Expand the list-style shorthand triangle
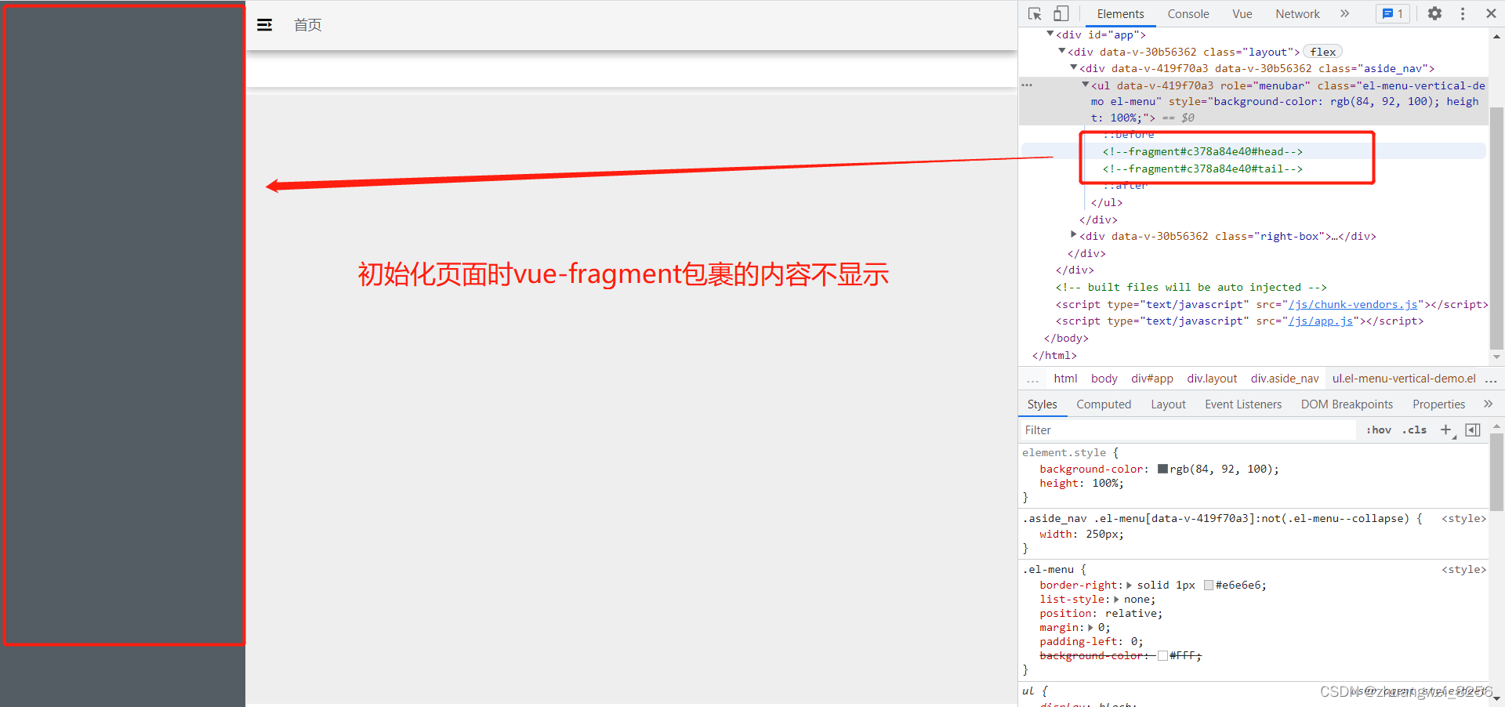This screenshot has width=1505, height=707. (x=1116, y=599)
